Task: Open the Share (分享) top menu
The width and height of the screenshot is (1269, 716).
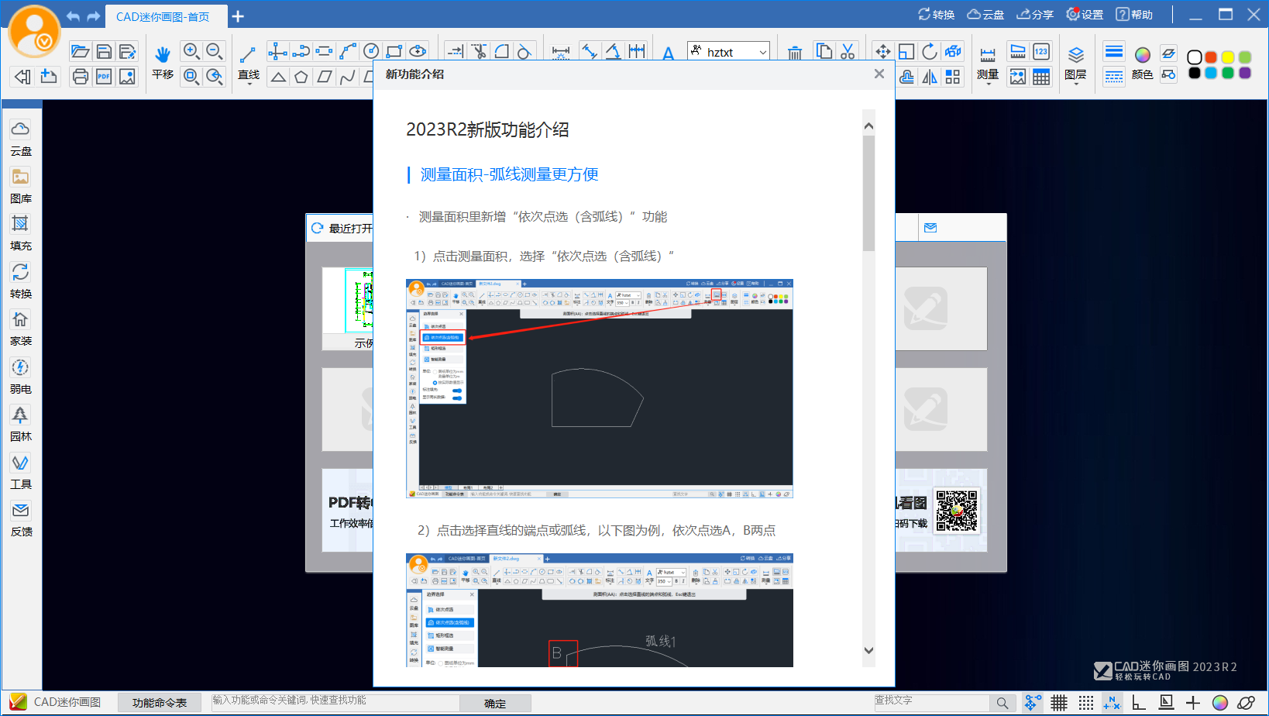Action: tap(1035, 15)
